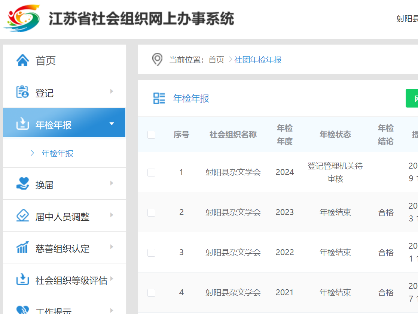Click the 射阳县 user label in the header
Image resolution: width=418 pixels, height=314 pixels.
click(407, 18)
